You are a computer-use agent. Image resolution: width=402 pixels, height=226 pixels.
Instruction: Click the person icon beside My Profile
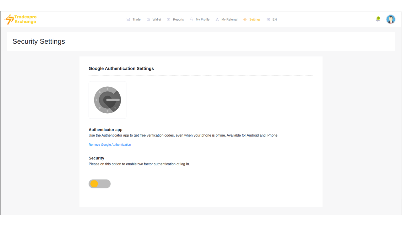pyautogui.click(x=191, y=19)
